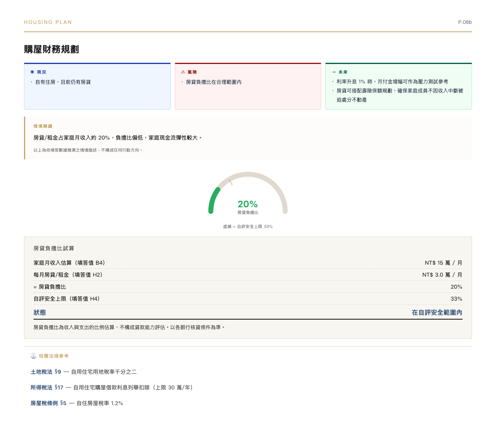This screenshot has width=496, height=434.
Task: Click the P.08b page label
Action: click(x=465, y=22)
